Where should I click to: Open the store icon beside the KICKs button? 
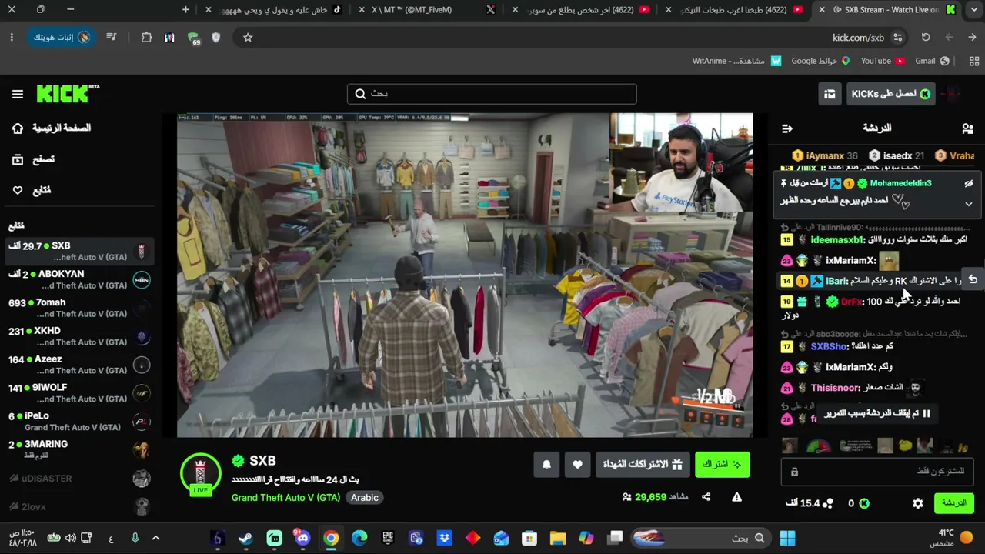click(830, 94)
